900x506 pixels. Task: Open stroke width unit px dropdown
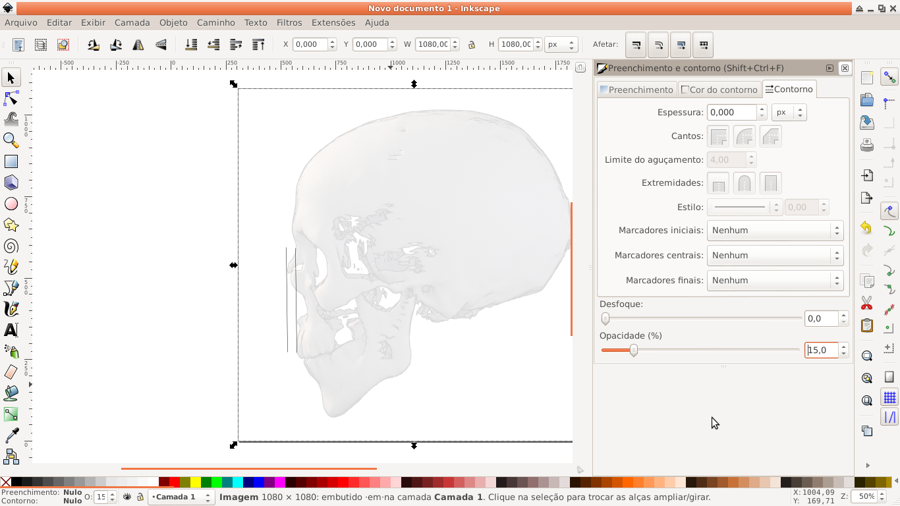pos(789,113)
